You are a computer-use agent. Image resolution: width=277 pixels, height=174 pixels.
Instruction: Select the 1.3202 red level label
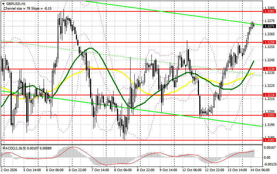click(269, 115)
